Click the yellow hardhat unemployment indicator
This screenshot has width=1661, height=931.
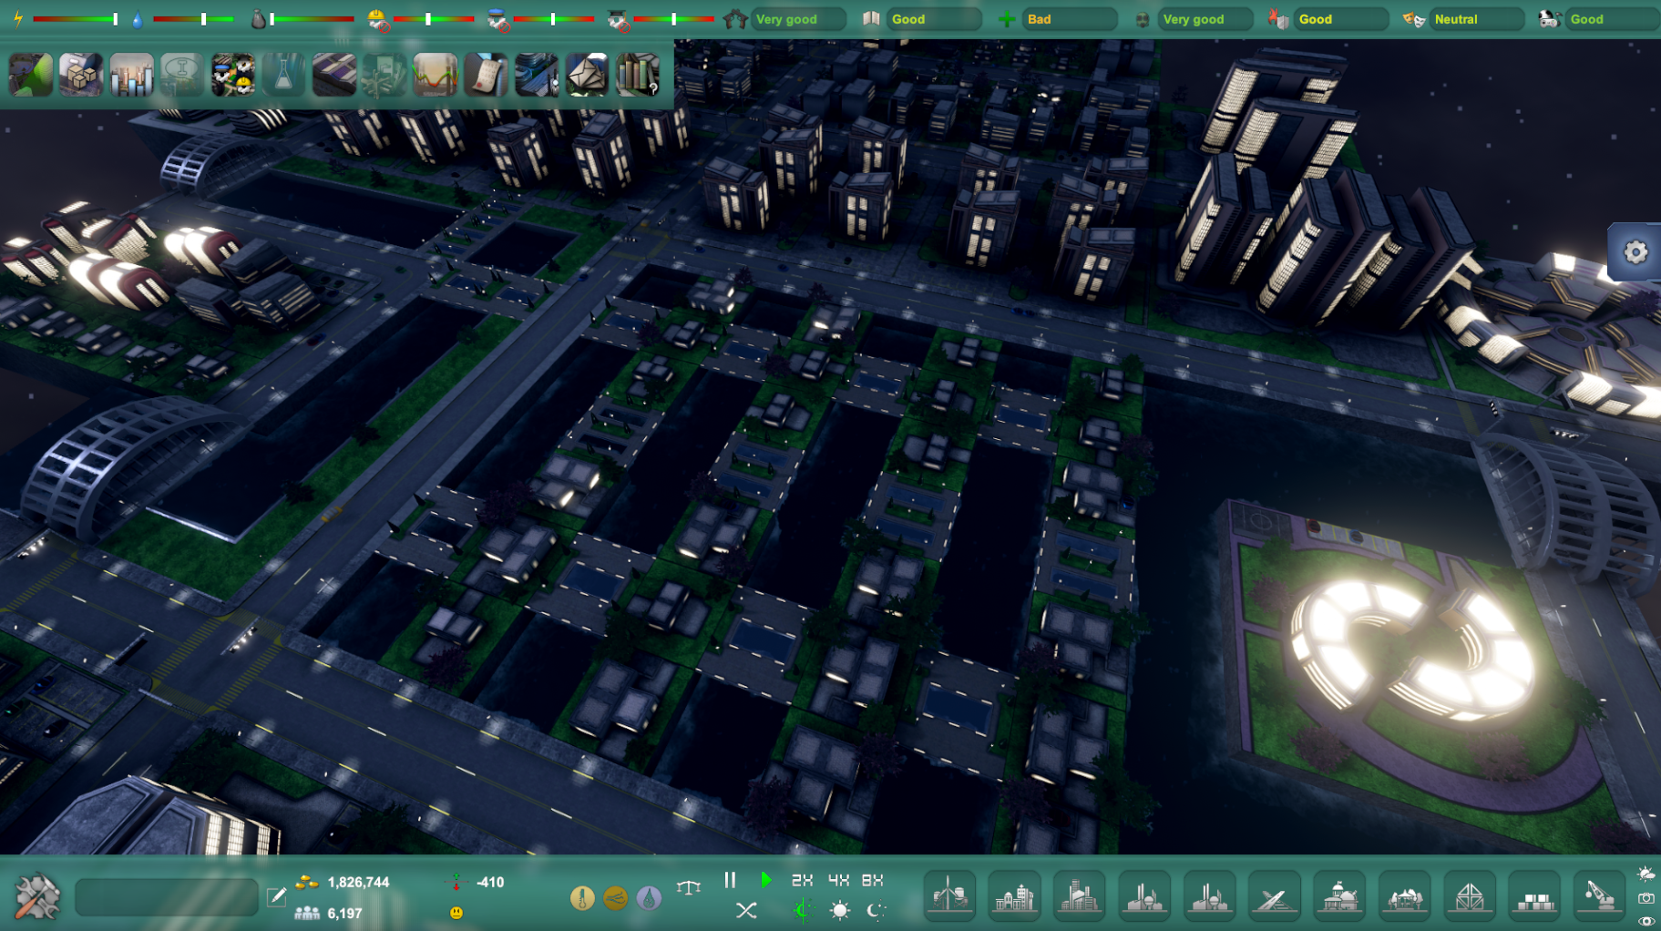[x=378, y=19]
